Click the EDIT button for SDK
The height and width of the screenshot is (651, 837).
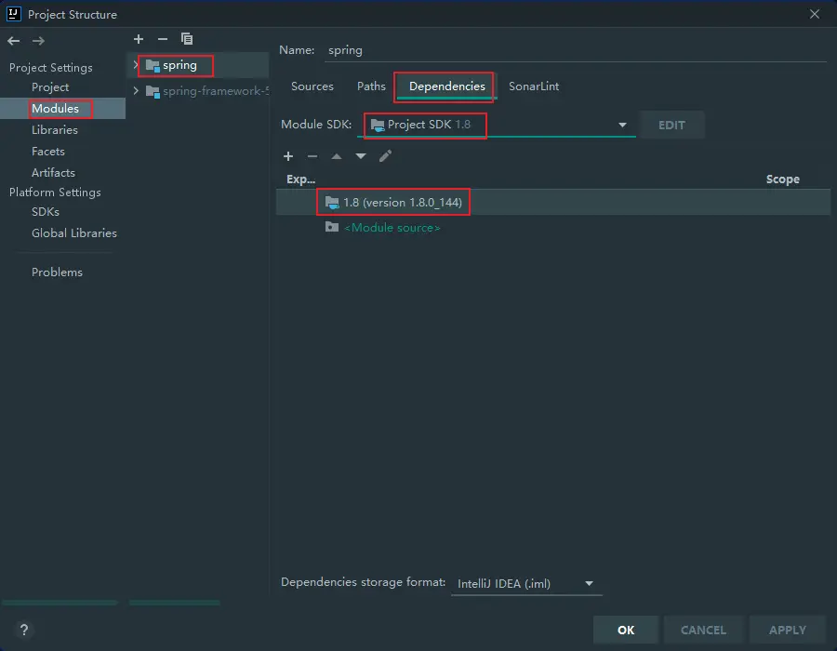coord(671,125)
